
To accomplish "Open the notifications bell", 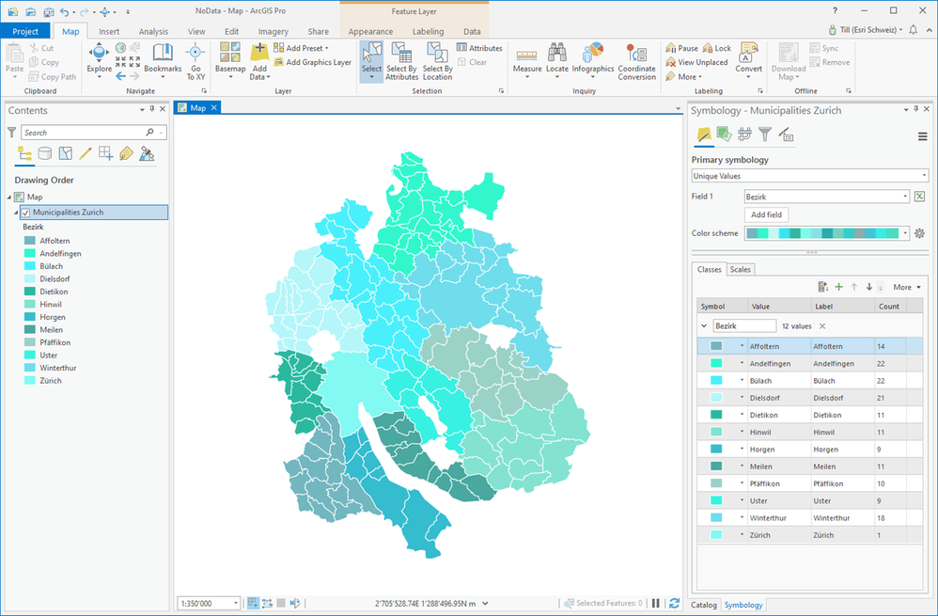I will [x=914, y=30].
